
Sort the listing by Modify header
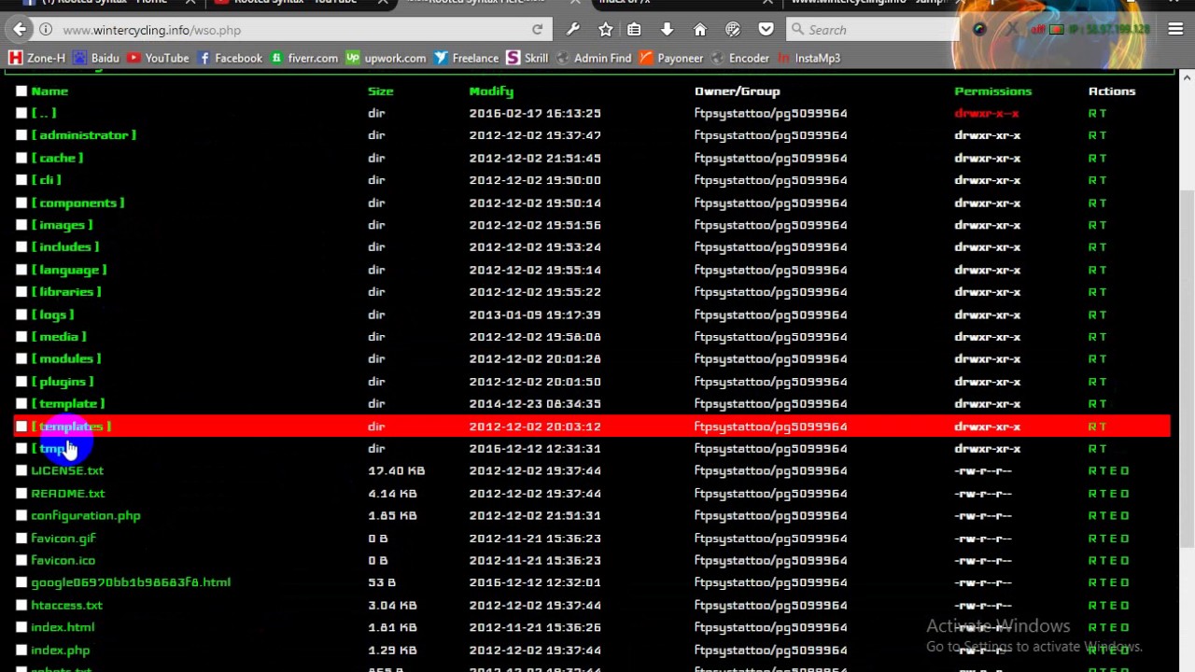pos(491,91)
